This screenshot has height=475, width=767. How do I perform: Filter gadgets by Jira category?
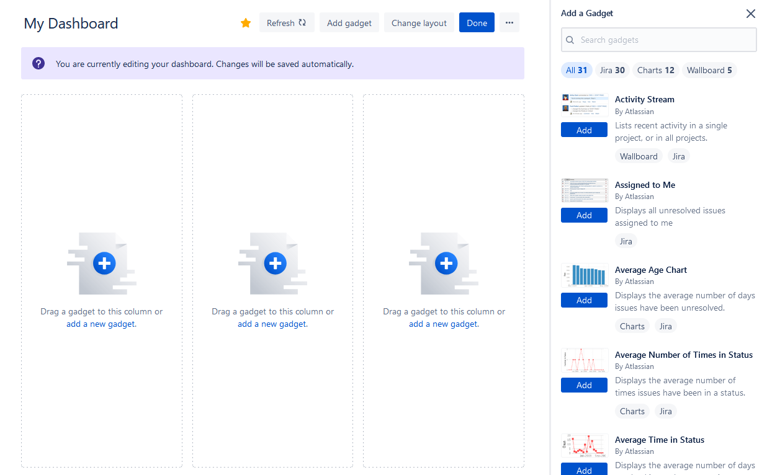click(612, 70)
